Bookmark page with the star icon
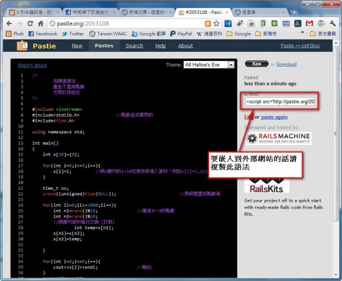 click(x=216, y=23)
